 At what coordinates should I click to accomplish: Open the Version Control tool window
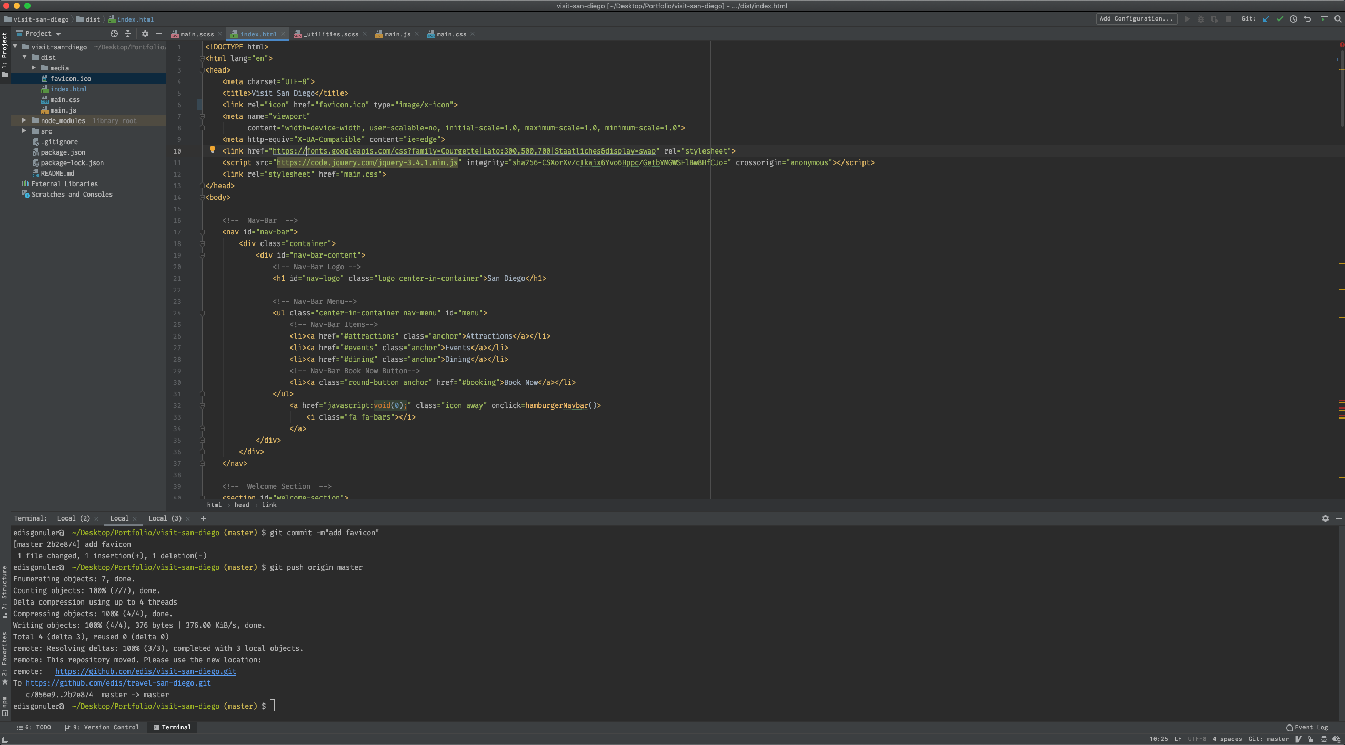coord(102,728)
